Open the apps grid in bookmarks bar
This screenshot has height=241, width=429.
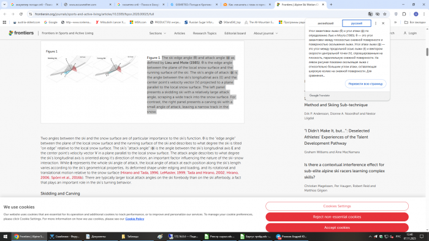point(4,22)
